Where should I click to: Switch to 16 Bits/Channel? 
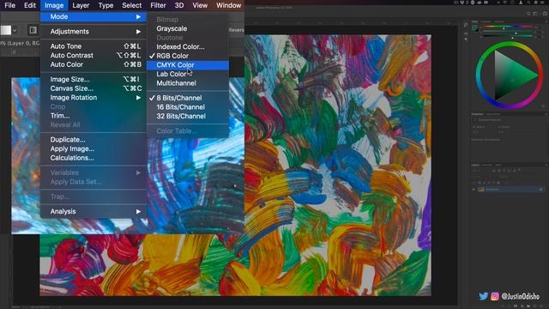coord(187,106)
